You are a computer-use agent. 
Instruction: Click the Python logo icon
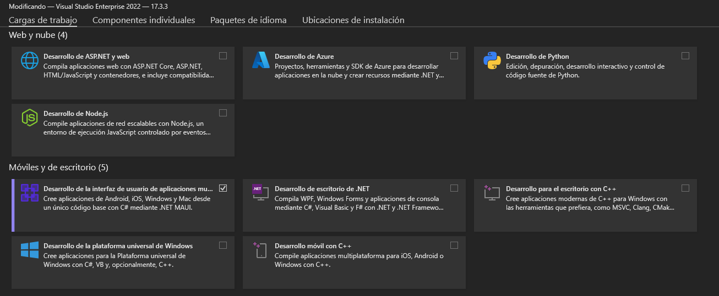[x=492, y=60]
